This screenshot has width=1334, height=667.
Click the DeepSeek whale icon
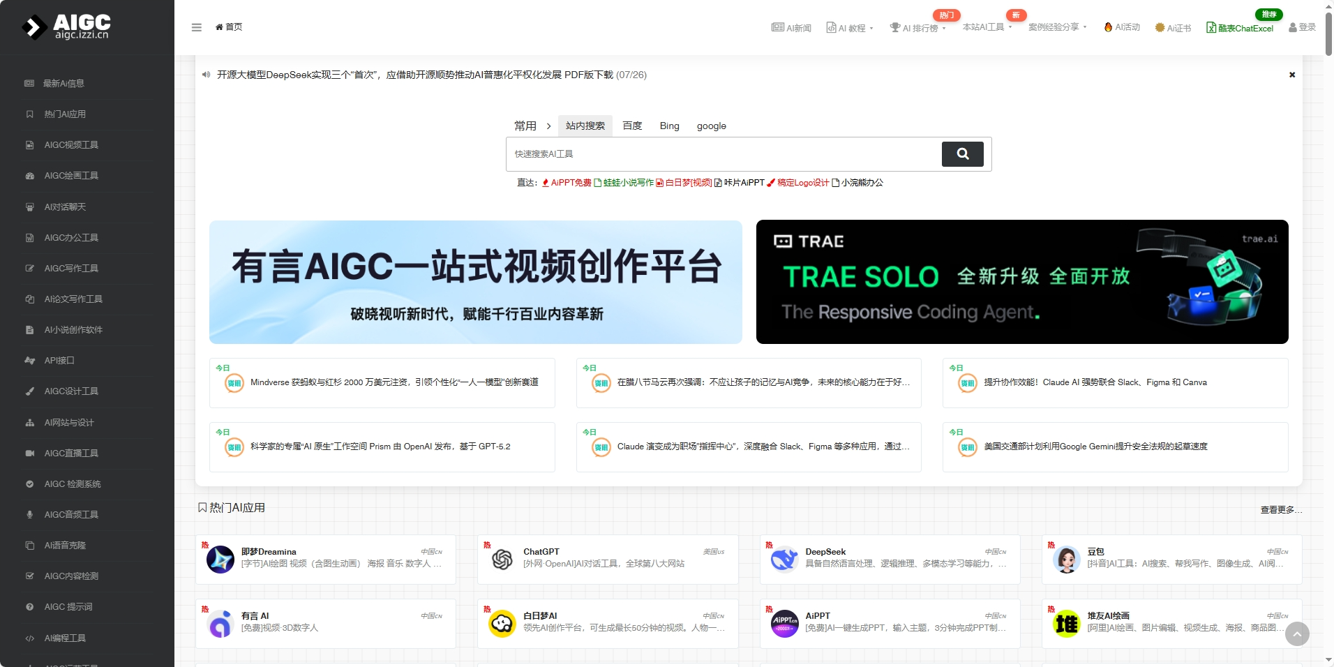point(784,559)
